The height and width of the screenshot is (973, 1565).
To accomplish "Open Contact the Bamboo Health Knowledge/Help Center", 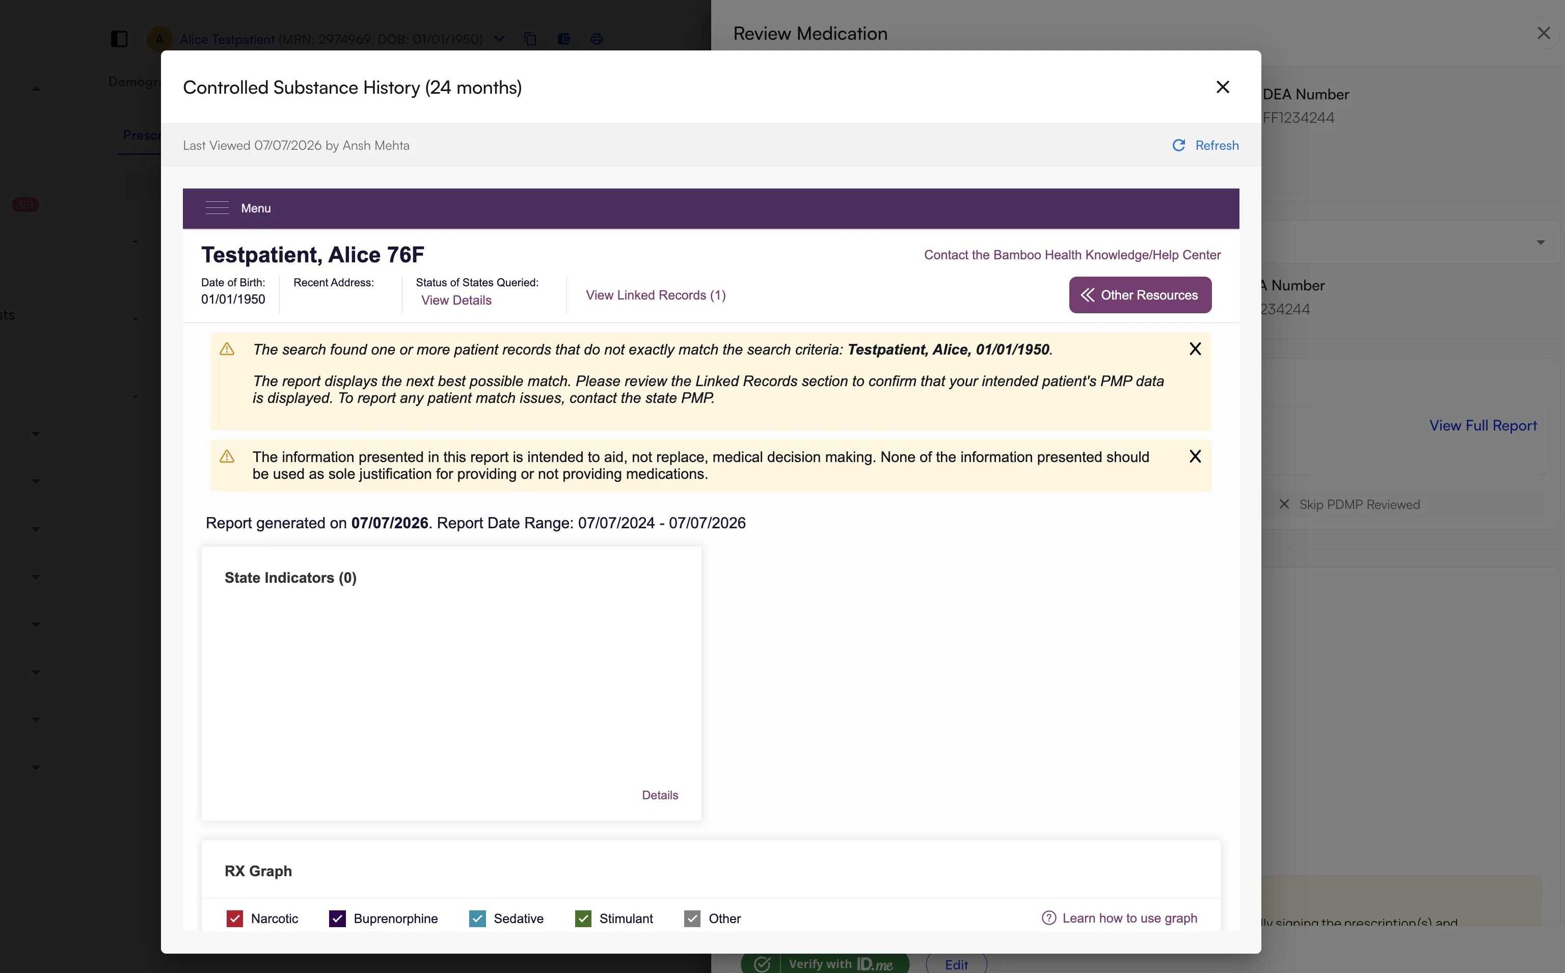I will click(1072, 255).
